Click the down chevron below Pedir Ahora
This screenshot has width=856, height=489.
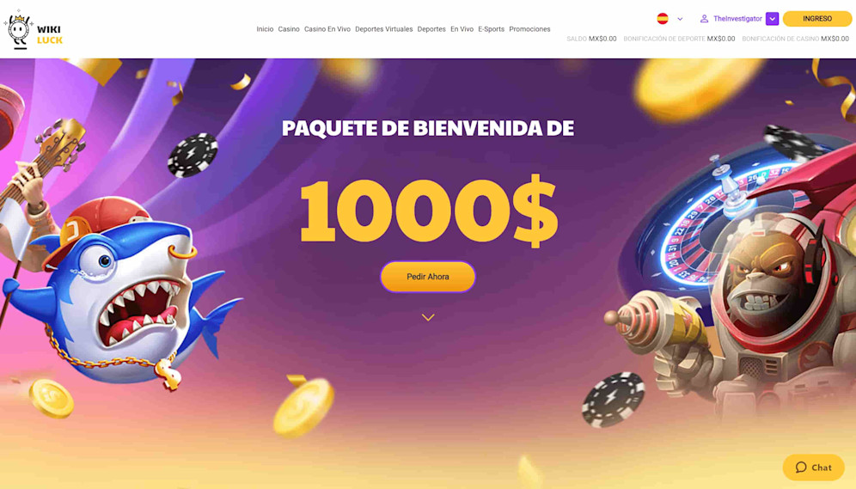[428, 317]
